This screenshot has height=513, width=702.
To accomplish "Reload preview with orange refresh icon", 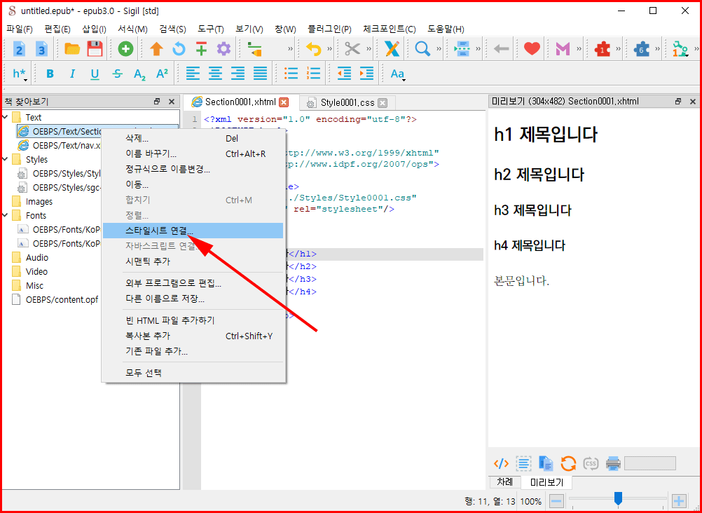I will [568, 463].
